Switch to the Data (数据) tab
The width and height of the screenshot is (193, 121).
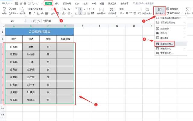pos(85,4)
